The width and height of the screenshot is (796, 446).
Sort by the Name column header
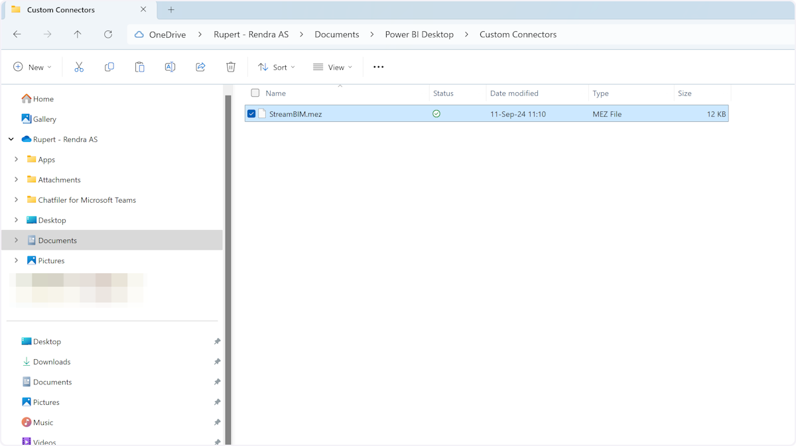click(x=275, y=93)
